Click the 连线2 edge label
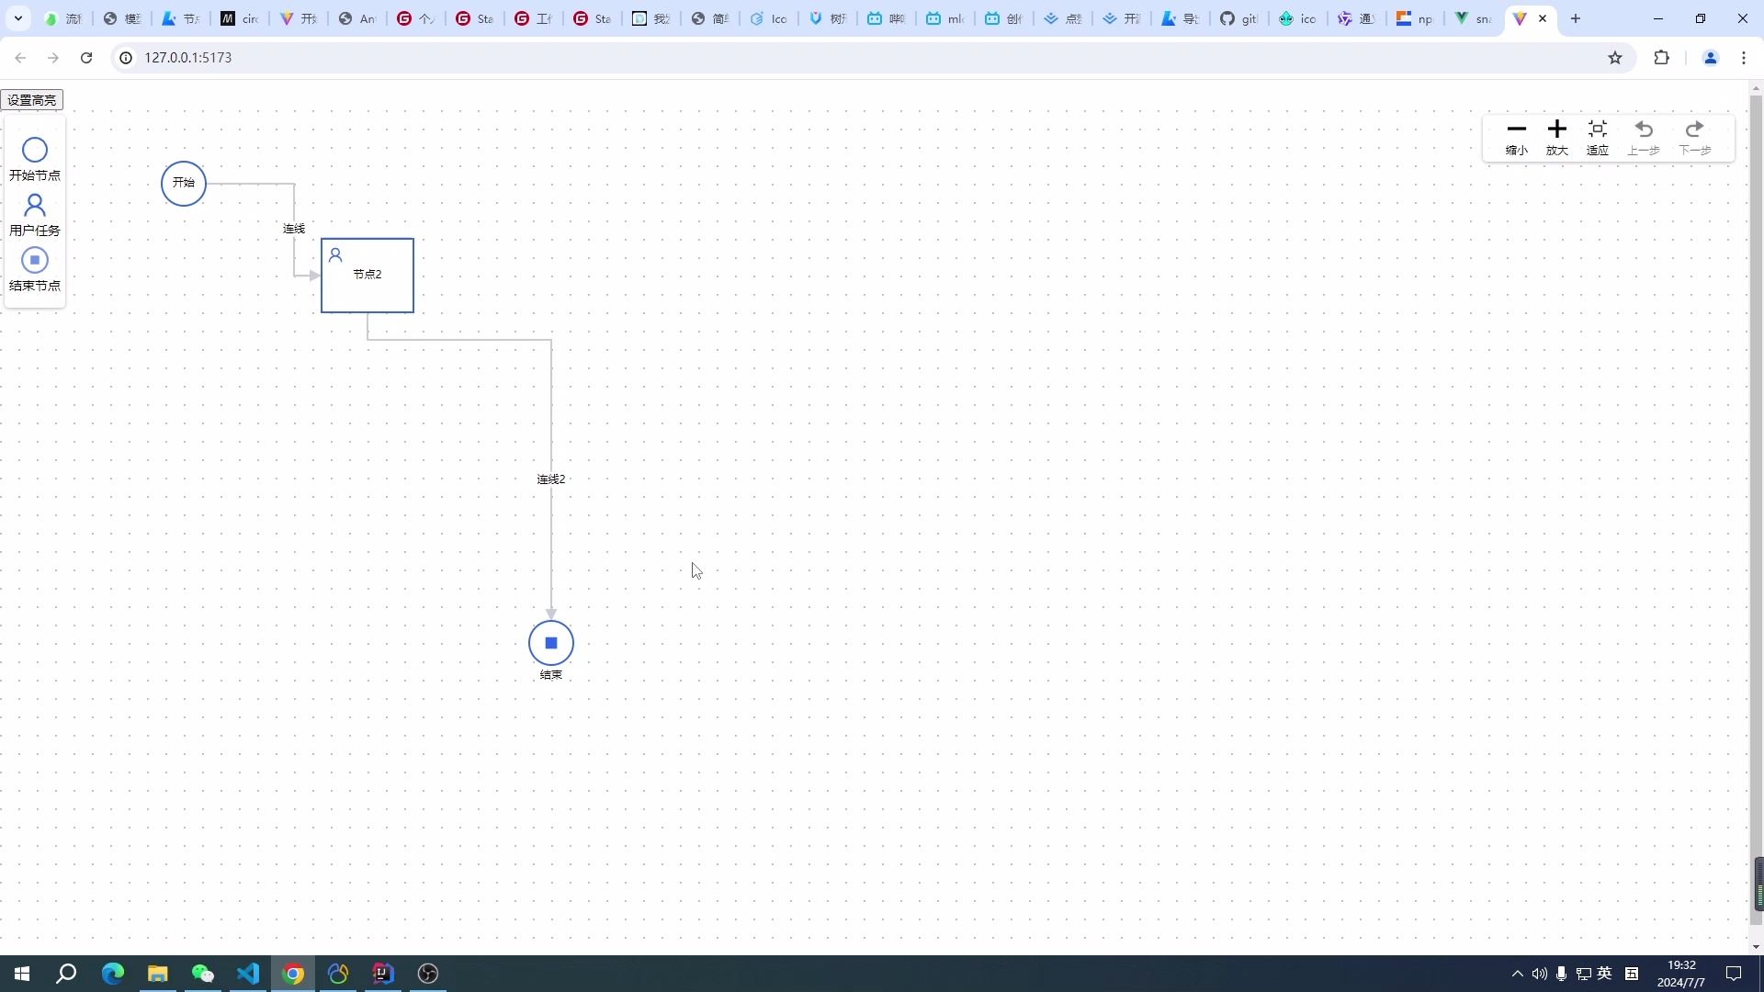 551,479
